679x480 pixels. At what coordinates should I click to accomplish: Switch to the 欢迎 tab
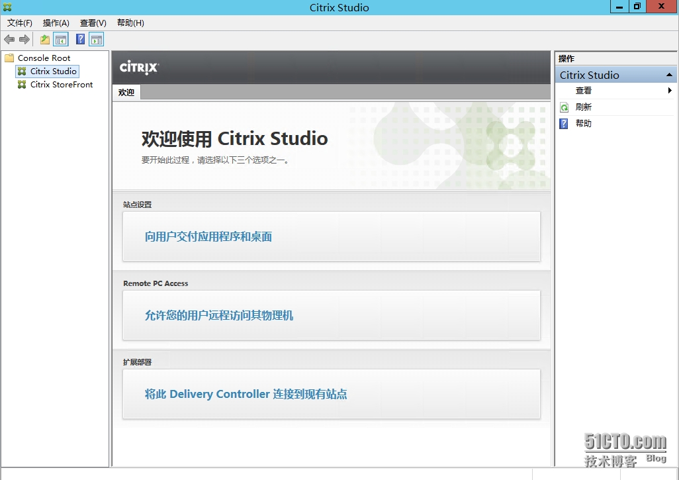pos(126,92)
